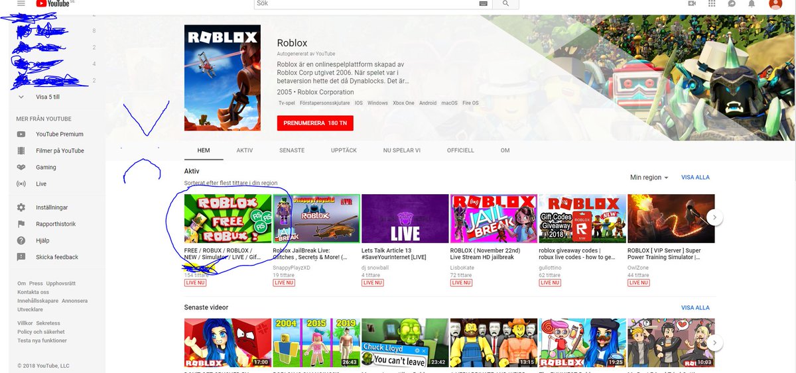Click the search magnifier button
The image size is (796, 373).
click(x=505, y=3)
